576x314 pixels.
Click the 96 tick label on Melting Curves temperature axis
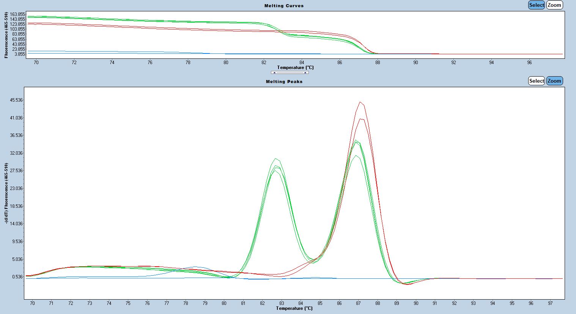point(529,63)
